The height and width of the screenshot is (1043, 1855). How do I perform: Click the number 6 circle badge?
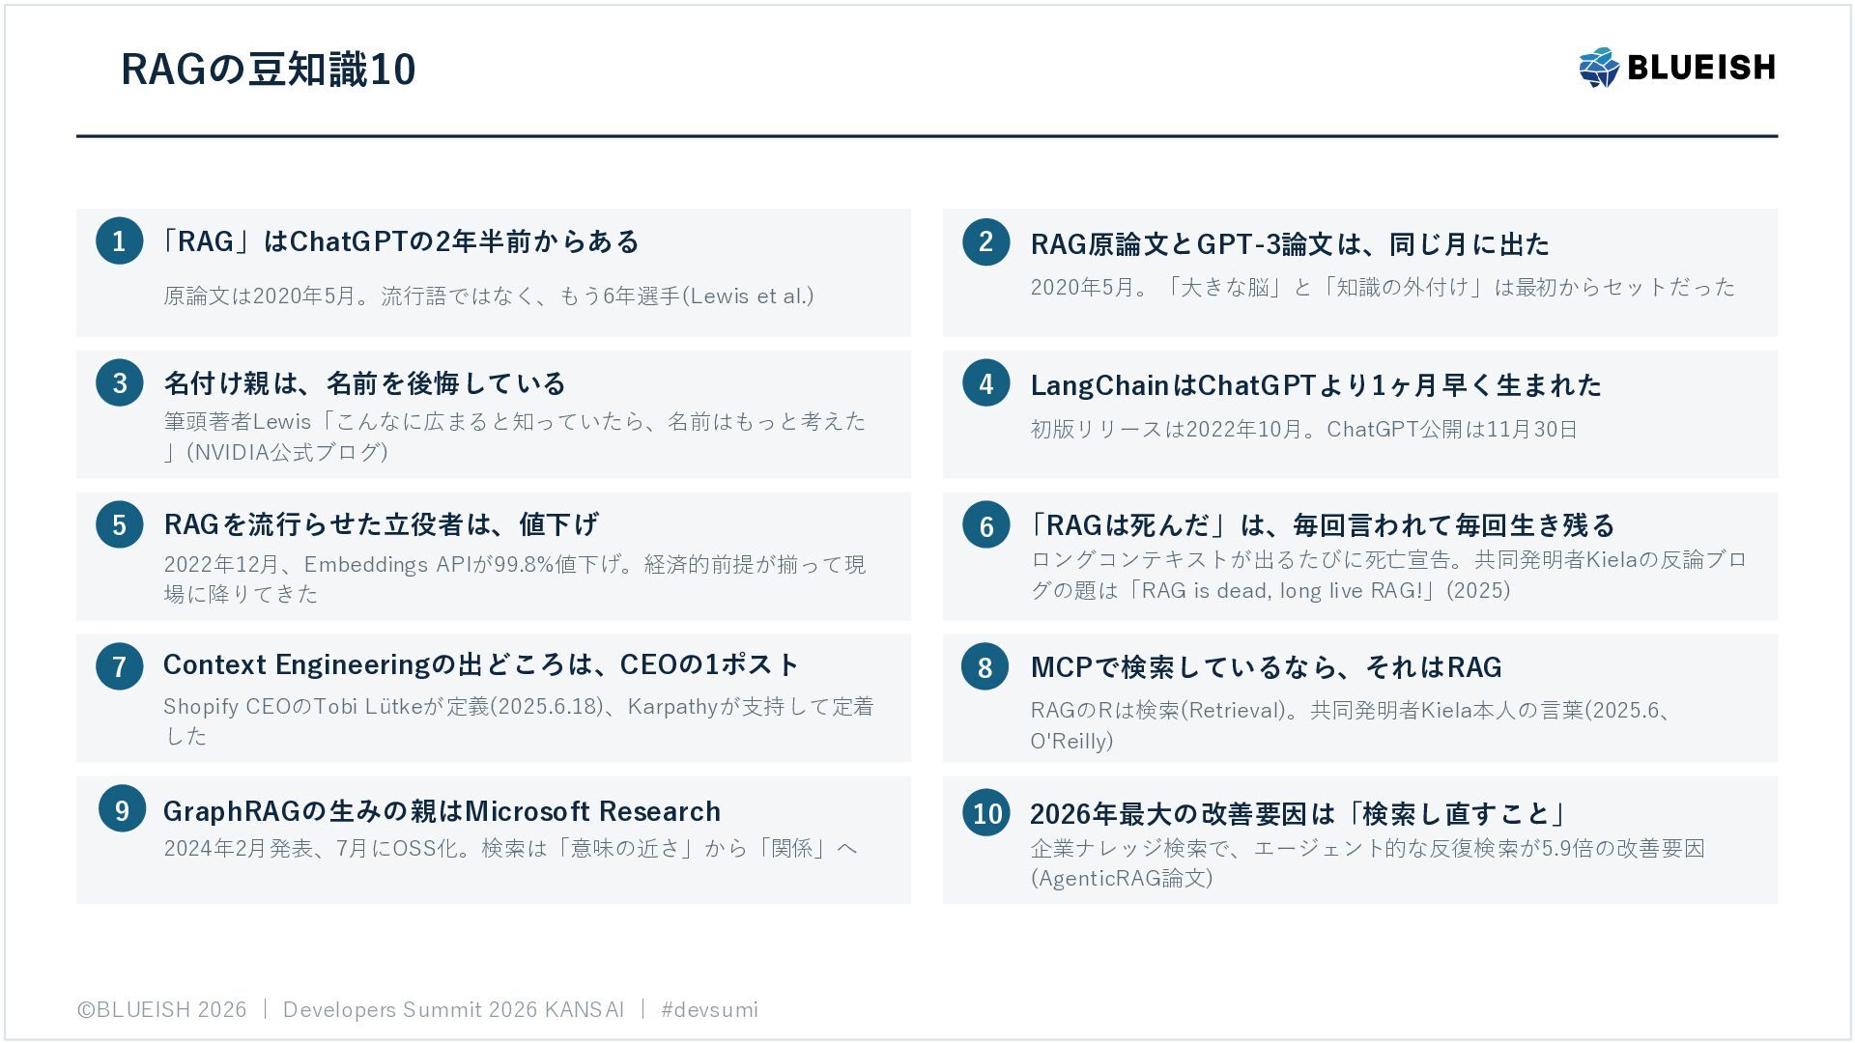(985, 524)
